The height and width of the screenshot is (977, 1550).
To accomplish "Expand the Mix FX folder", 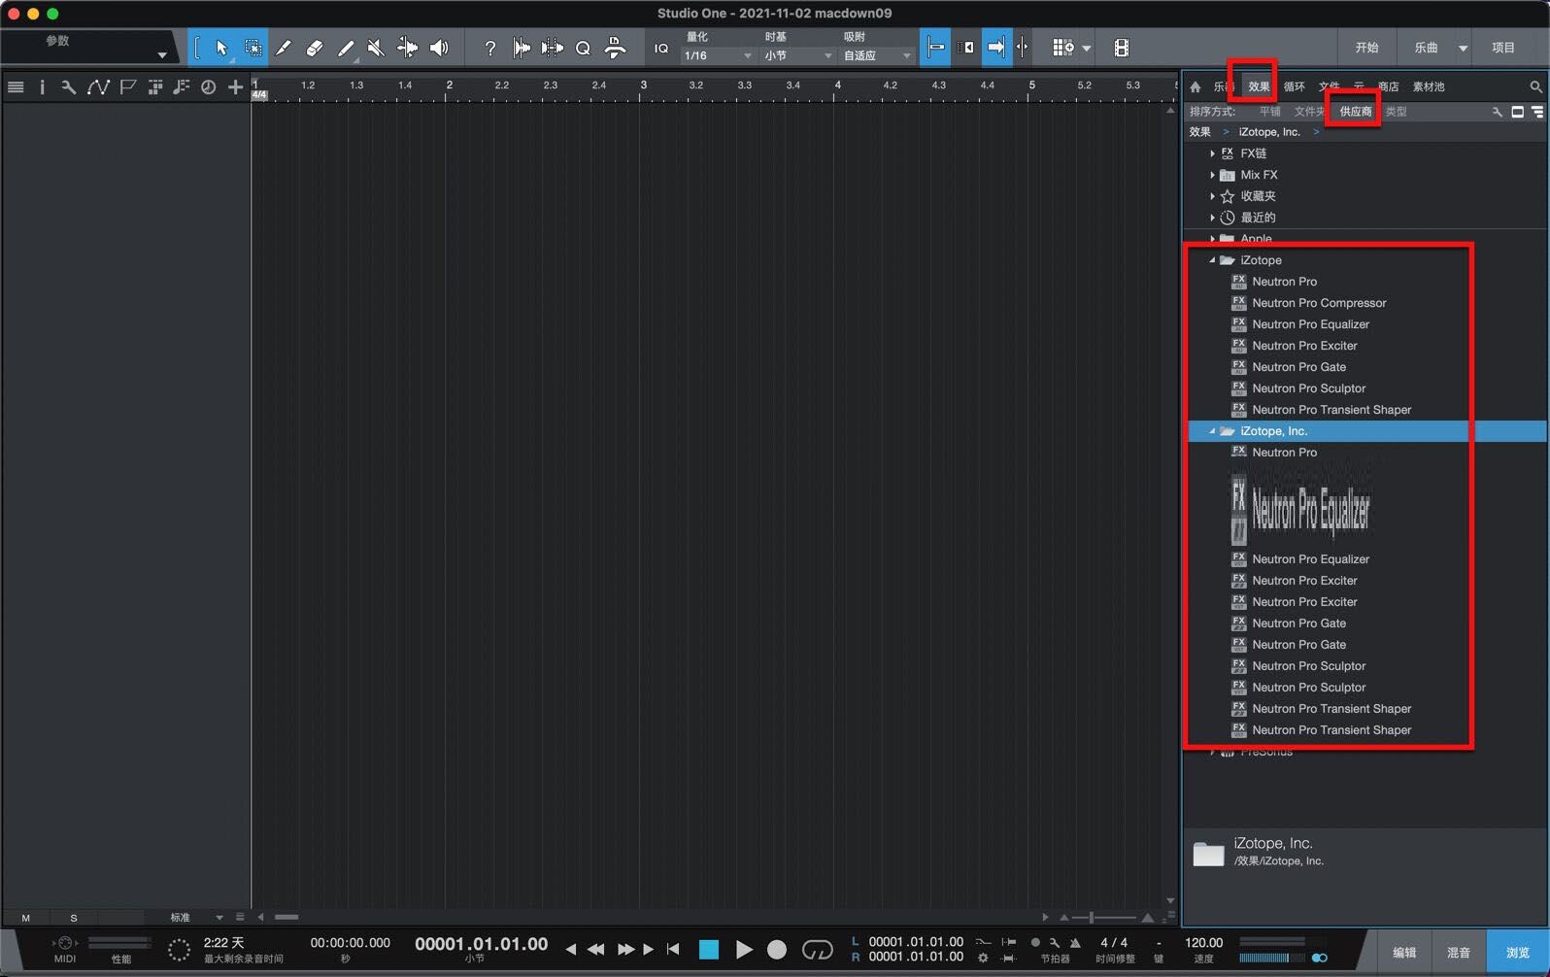I will coord(1212,175).
